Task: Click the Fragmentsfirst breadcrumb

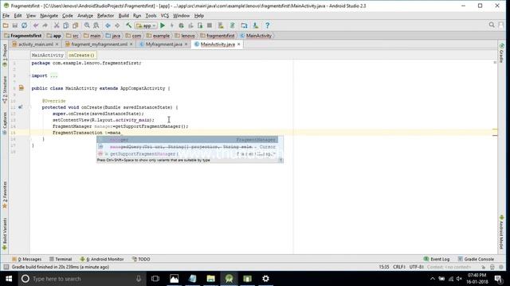Action: (23, 36)
